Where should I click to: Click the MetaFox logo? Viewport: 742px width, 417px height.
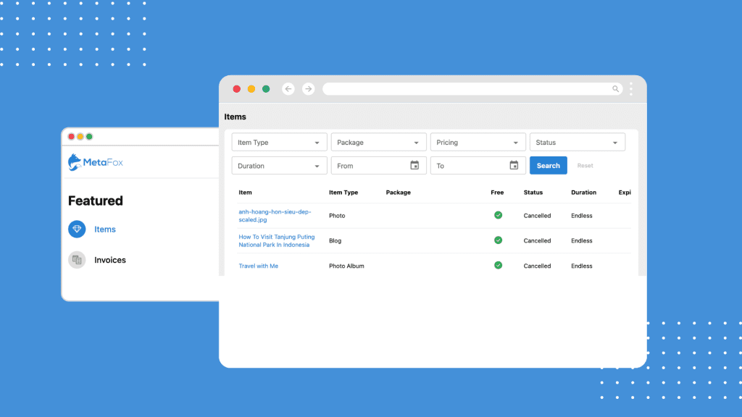click(x=96, y=162)
